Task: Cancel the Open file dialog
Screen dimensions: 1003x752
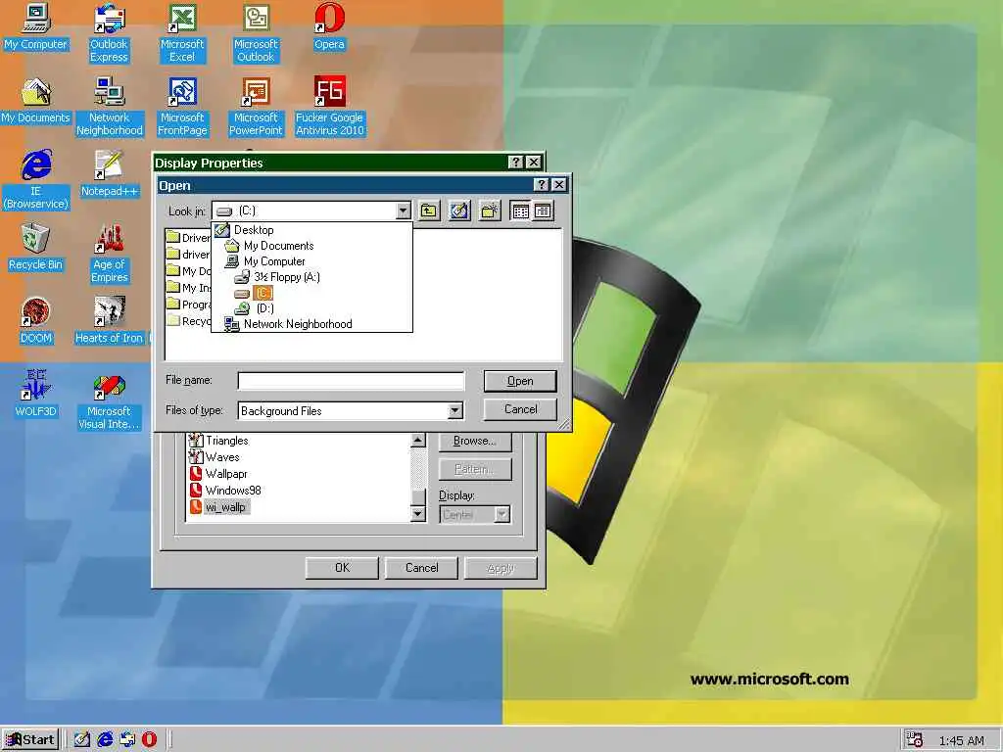Action: [x=520, y=409]
